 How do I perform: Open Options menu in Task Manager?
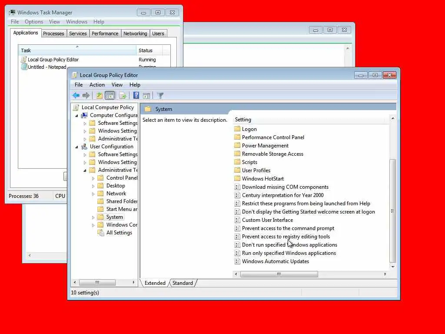34,22
